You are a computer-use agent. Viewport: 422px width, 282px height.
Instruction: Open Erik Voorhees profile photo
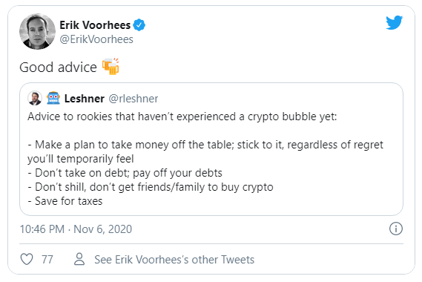37,31
